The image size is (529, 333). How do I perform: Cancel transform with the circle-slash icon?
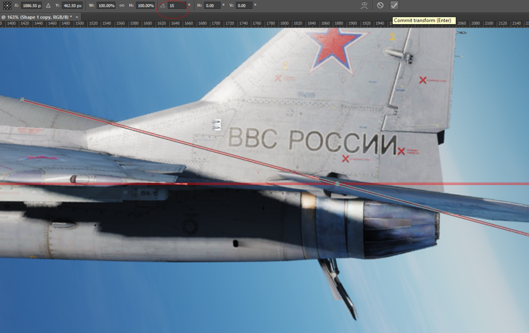[x=380, y=5]
